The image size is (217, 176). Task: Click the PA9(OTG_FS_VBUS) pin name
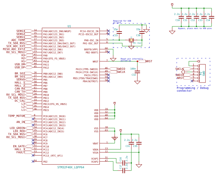[54, 59]
